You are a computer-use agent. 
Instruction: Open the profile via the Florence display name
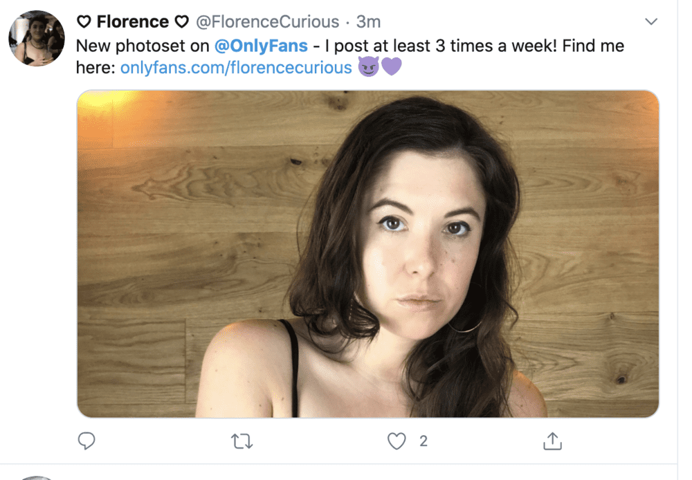click(x=132, y=21)
